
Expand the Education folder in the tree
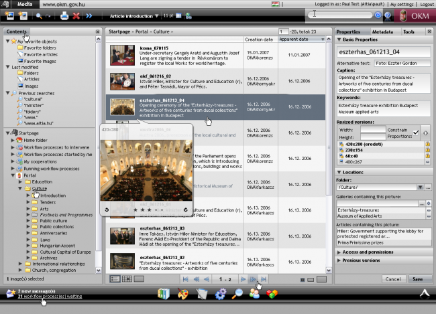20,182
